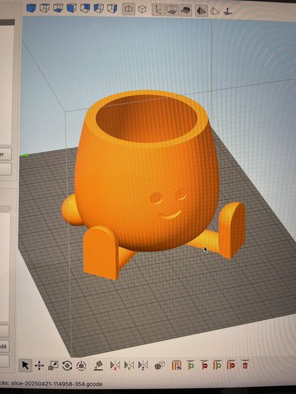Toggle the print bed display

pyautogui.click(x=185, y=11)
